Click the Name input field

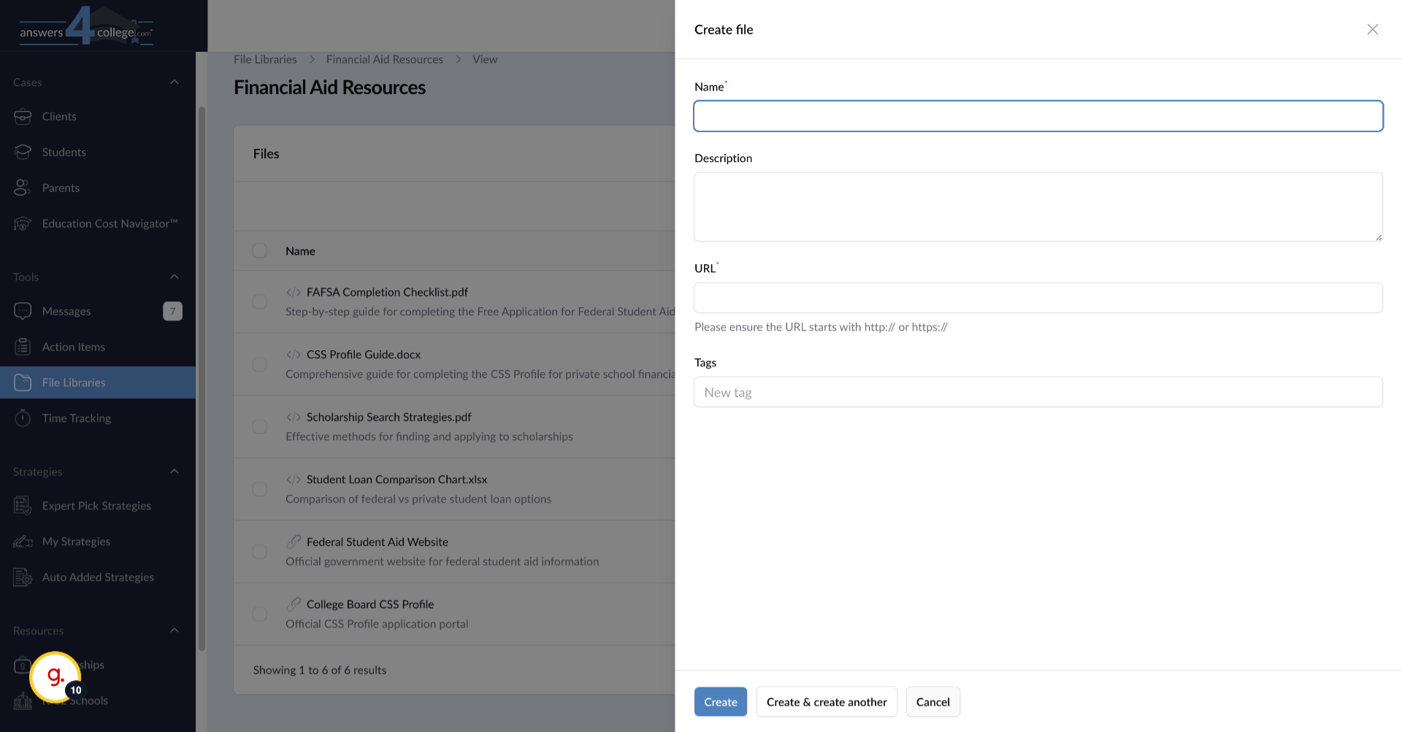(x=1038, y=115)
